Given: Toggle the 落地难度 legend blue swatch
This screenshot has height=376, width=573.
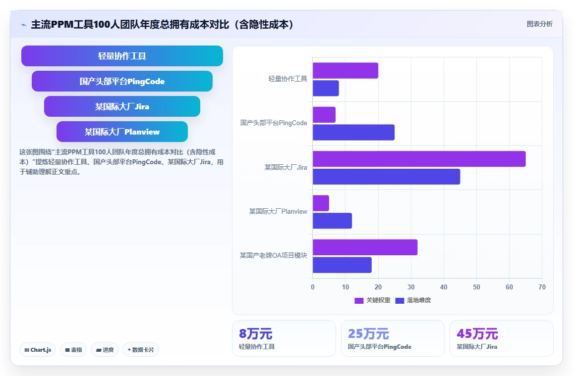Looking at the screenshot, I should [x=400, y=300].
